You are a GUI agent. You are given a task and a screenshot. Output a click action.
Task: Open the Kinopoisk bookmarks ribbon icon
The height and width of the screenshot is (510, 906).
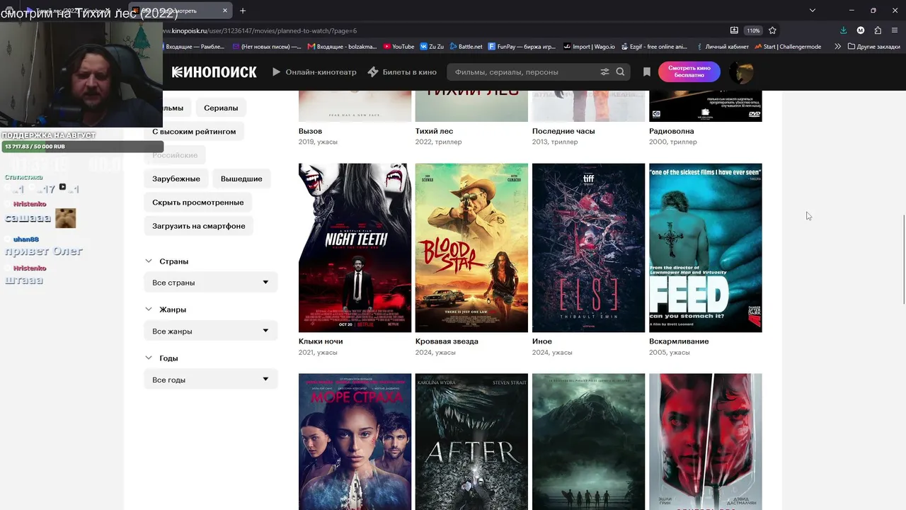(x=646, y=72)
